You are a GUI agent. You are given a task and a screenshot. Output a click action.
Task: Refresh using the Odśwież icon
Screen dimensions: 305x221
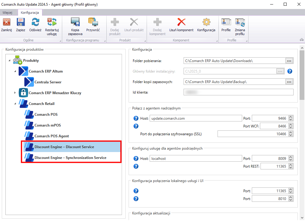coord(35,22)
